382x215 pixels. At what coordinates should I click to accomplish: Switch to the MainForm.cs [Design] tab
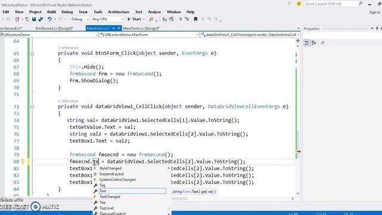pyautogui.click(x=141, y=28)
